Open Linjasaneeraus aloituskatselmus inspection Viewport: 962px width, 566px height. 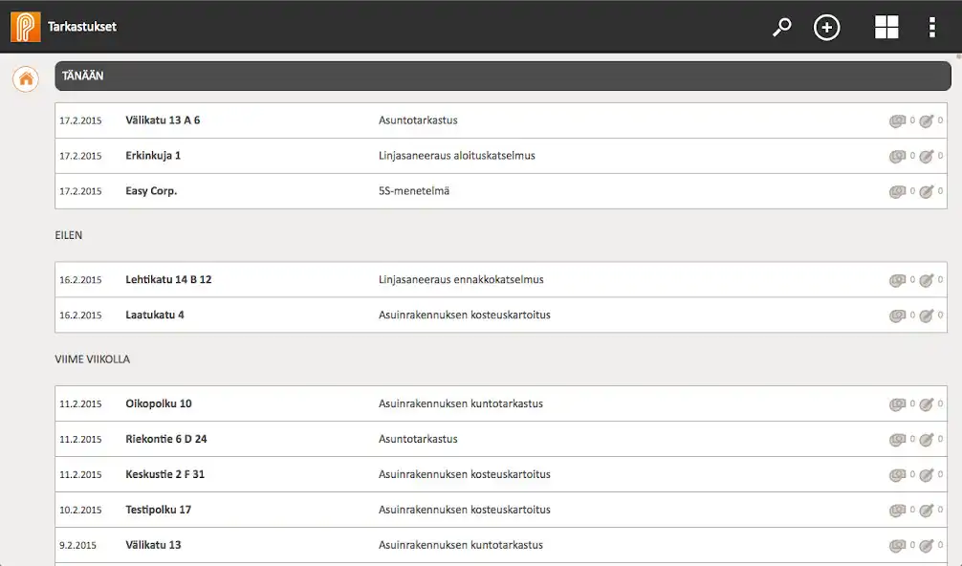click(456, 156)
